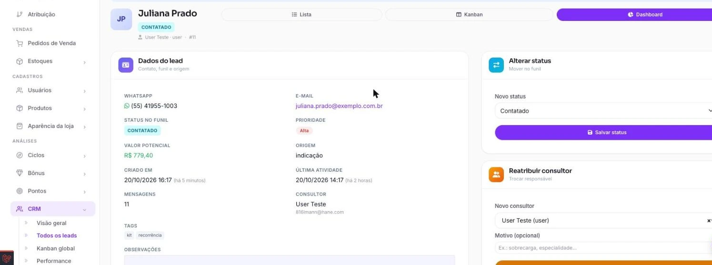Click the CRM people icon in sidebar
The height and width of the screenshot is (265, 712).
[x=20, y=209]
